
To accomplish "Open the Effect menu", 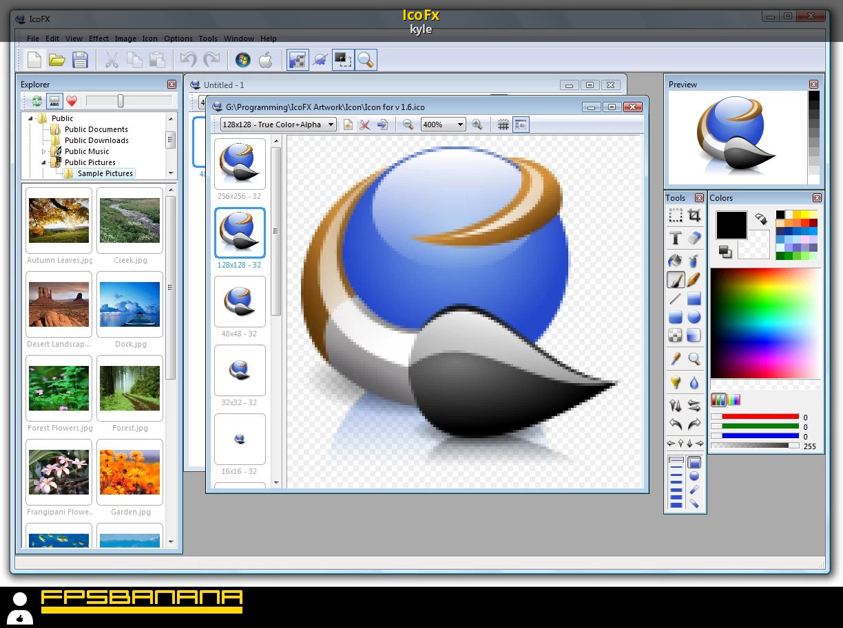I will pos(98,39).
